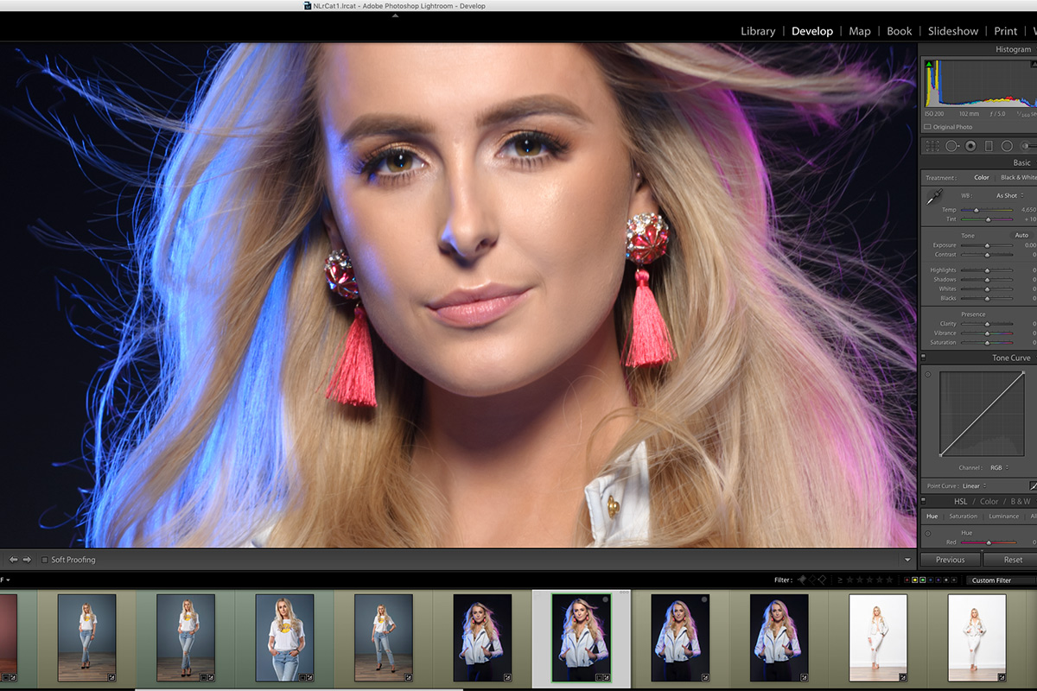Viewport: 1037px width, 691px height.
Task: Click the Temp slider handle
Action: pos(977,210)
